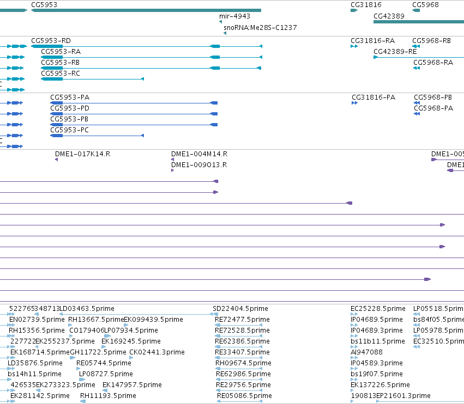Screen dimensions: 464x404
Task: Click snoRNA:Me28S-C1237 feature label
Action: [260, 27]
